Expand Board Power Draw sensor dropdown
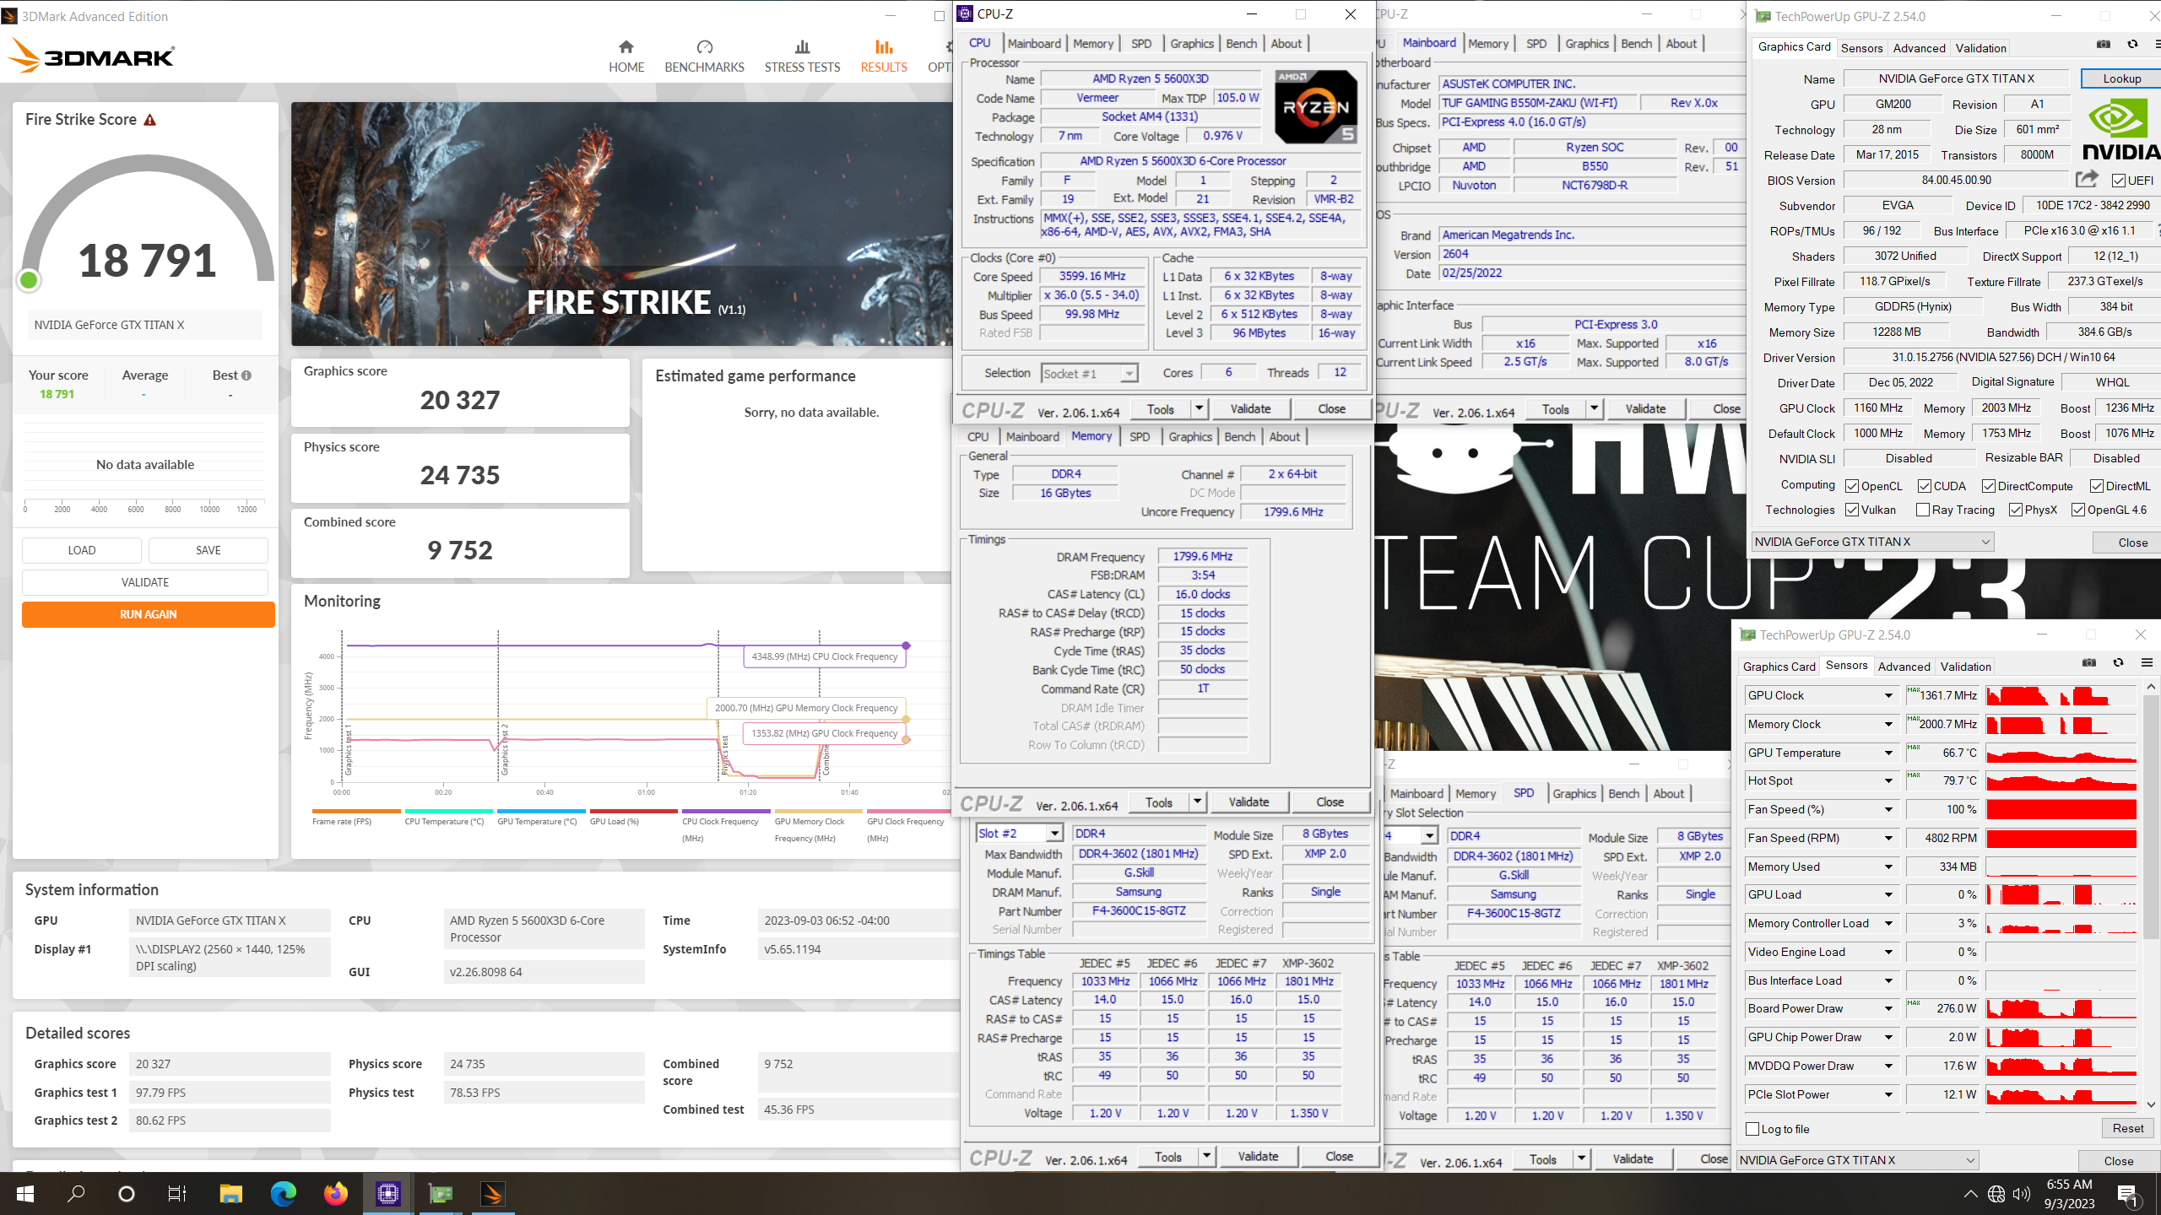2161x1215 pixels. [1889, 1008]
